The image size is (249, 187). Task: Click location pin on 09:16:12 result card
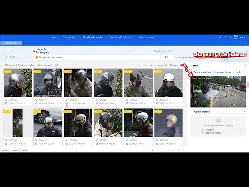pos(6,100)
